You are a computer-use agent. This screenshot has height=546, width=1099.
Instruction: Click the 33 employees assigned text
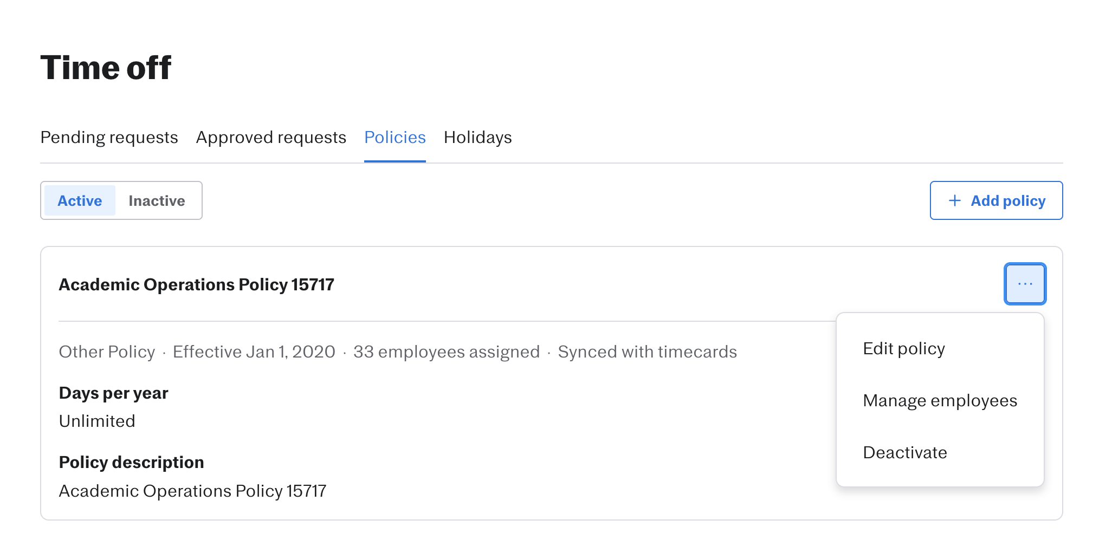(x=446, y=352)
